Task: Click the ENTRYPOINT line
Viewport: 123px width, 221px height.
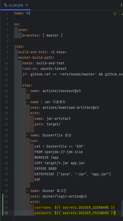Action: (x=72, y=174)
